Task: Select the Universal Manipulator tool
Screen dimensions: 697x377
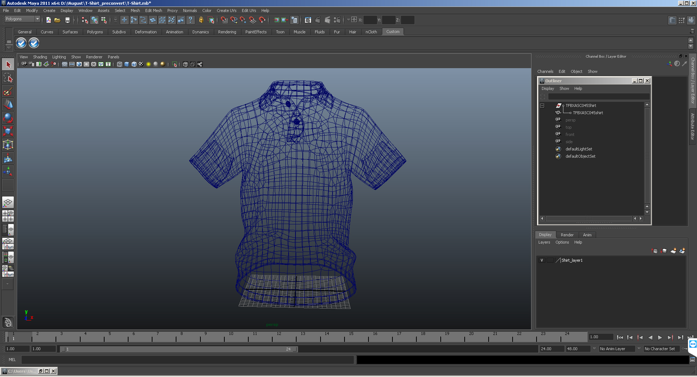Action: [8, 145]
